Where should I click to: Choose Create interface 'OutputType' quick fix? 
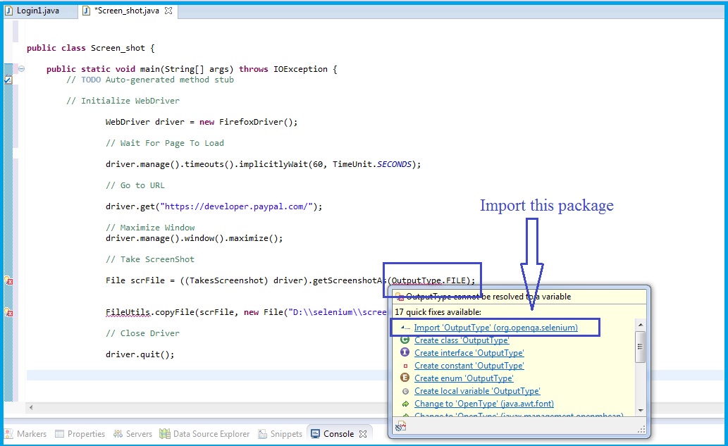coord(469,353)
